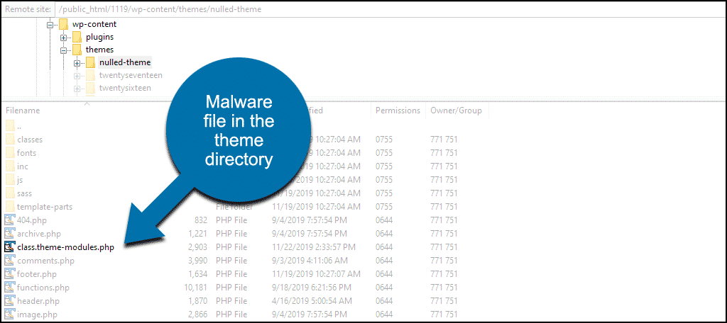
Task: Click 771 751 owner in image.php row
Action: [x=444, y=314]
